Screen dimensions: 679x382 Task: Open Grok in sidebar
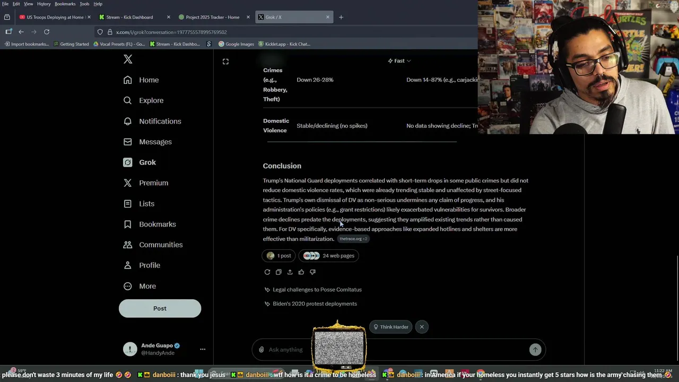(x=140, y=162)
